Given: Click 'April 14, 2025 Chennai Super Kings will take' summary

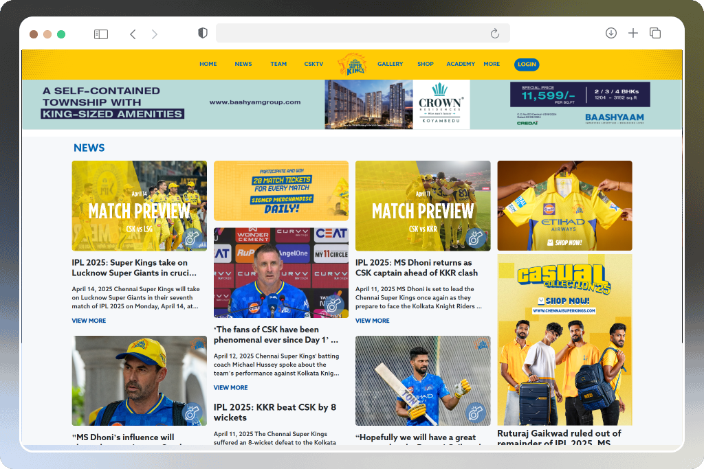Looking at the screenshot, I should 135,298.
